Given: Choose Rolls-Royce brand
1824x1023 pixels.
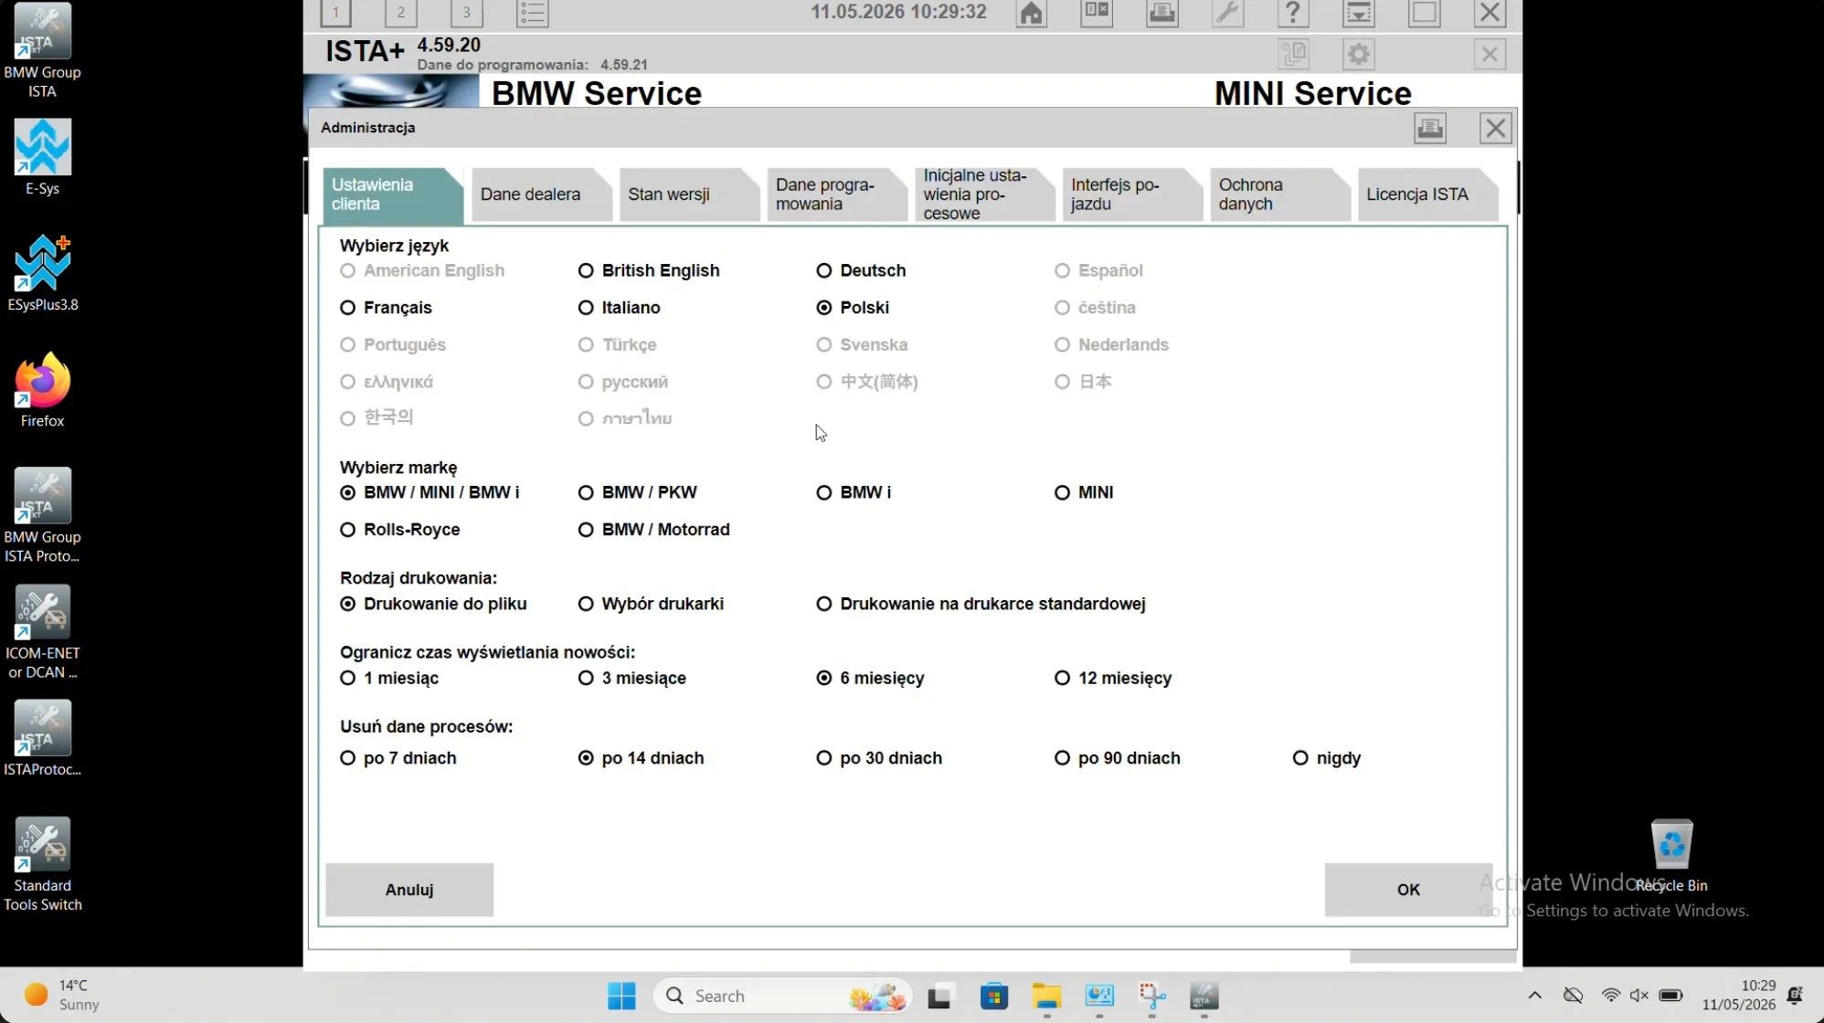Looking at the screenshot, I should [399, 530].
